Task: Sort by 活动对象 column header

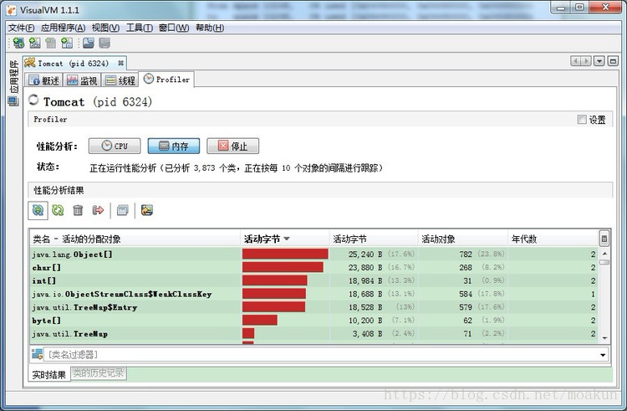Action: (462, 239)
